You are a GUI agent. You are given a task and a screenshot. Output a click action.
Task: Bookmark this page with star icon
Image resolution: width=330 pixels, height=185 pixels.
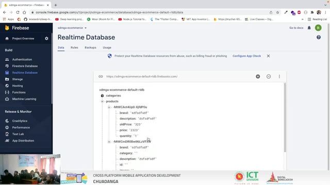[277, 12]
